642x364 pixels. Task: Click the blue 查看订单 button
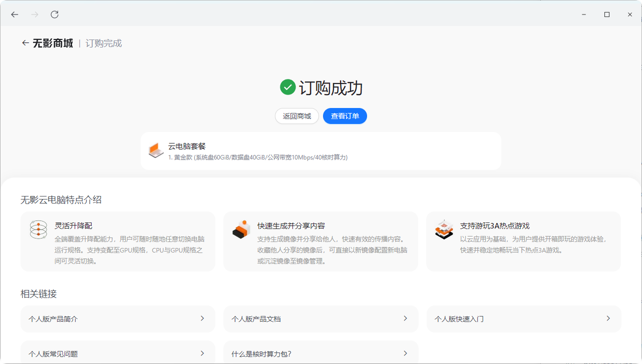click(x=345, y=116)
